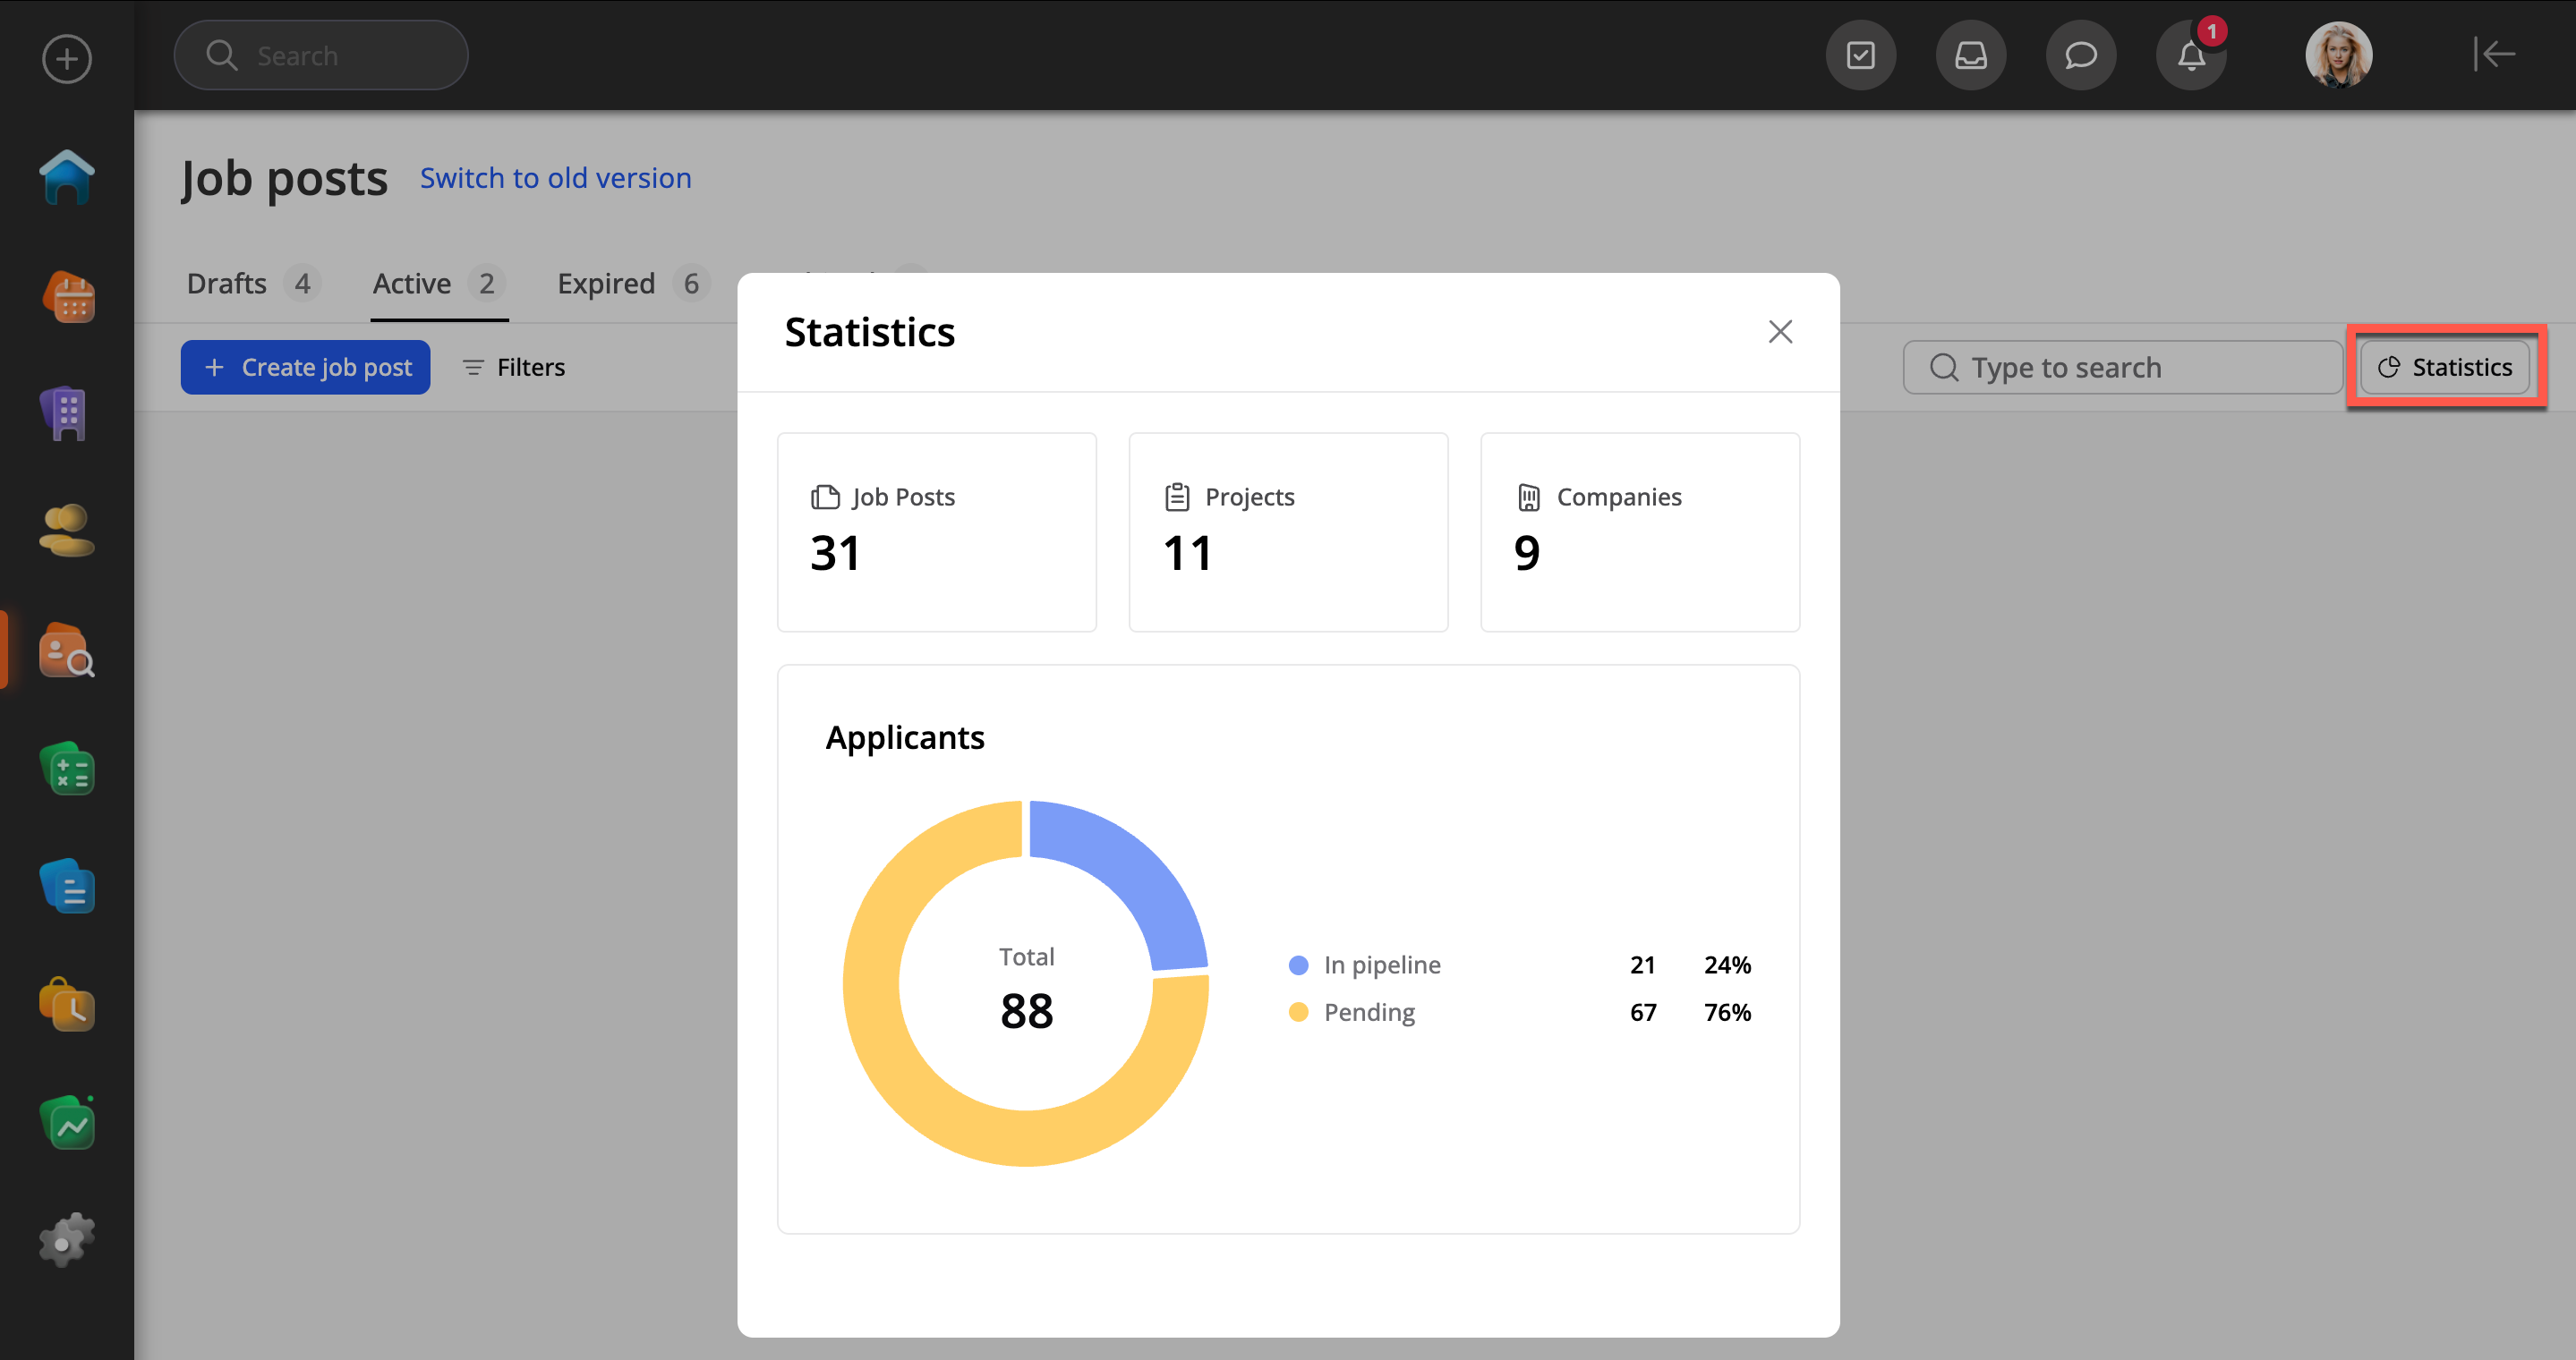Screen dimensions: 2576x1360
Task: Open the purple building companies icon
Action: point(67,413)
